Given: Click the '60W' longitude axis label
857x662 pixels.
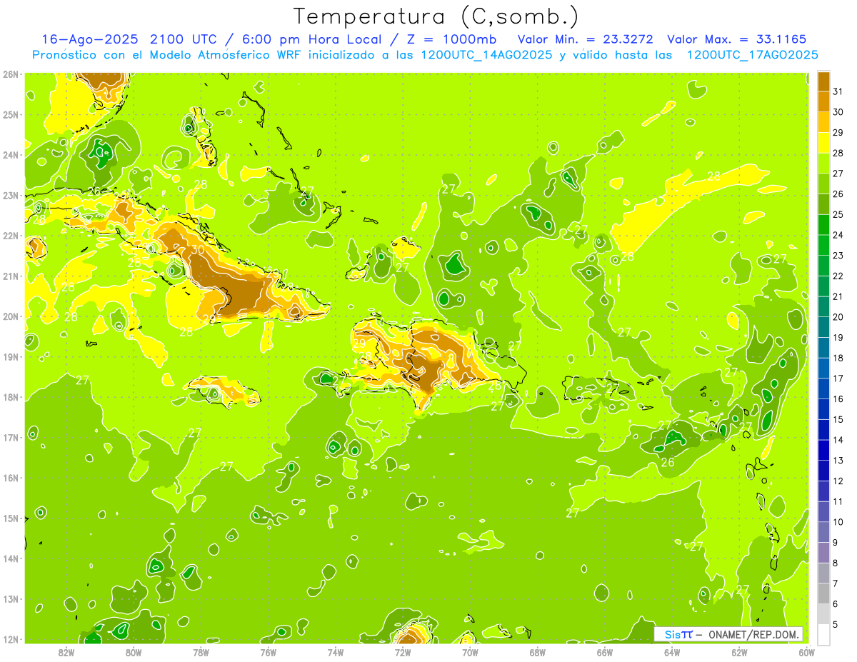Looking at the screenshot, I should (806, 652).
